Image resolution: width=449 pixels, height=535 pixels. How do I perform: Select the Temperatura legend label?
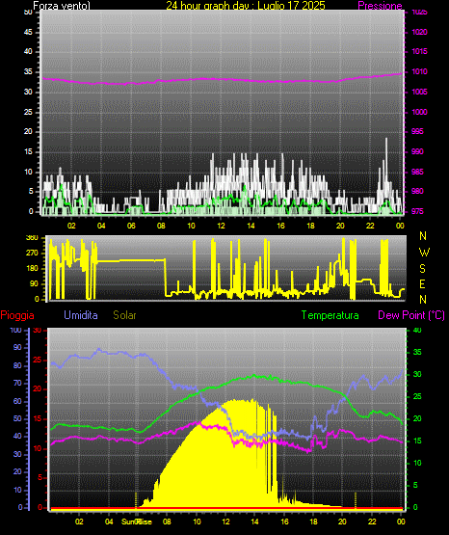tap(330, 315)
